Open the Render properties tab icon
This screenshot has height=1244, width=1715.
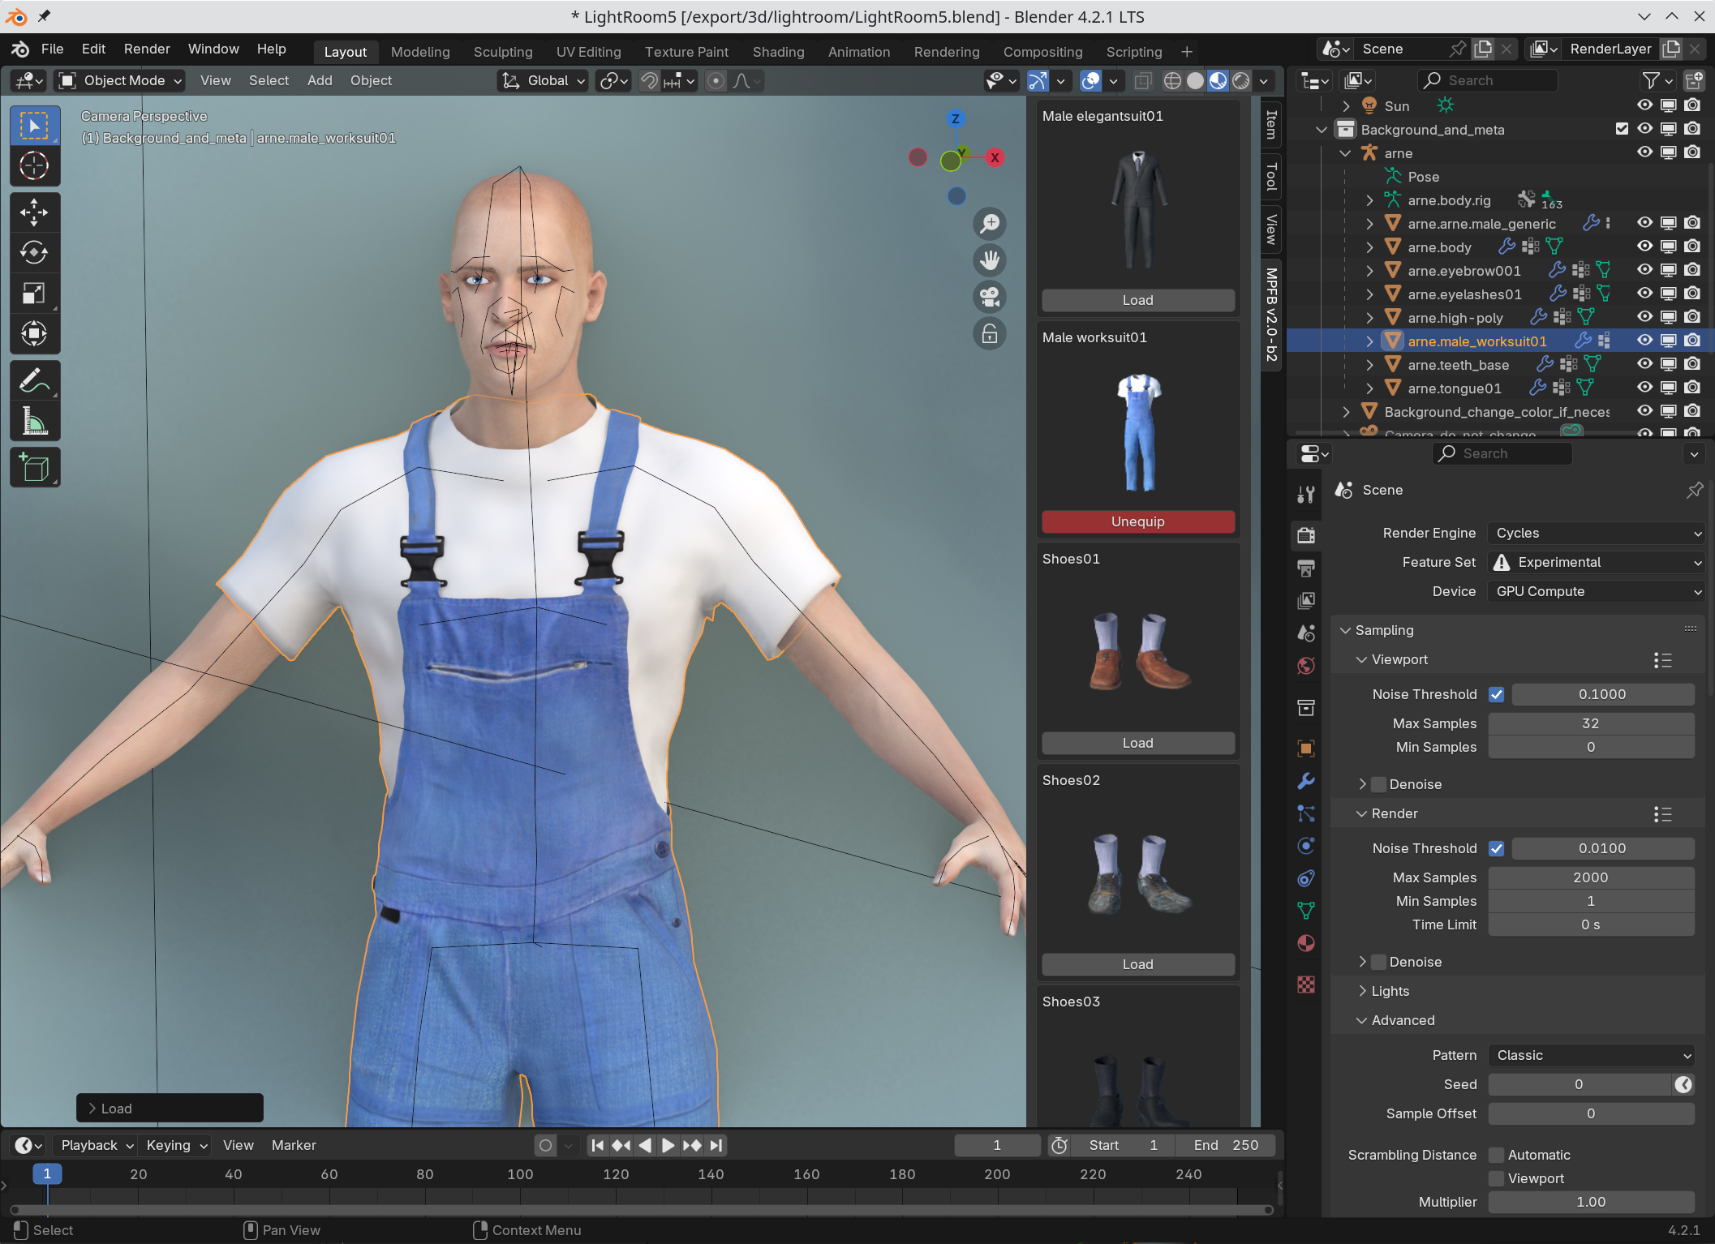(x=1306, y=535)
